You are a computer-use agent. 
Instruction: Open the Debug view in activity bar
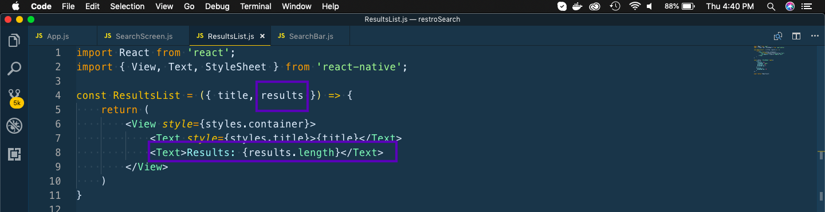14,126
